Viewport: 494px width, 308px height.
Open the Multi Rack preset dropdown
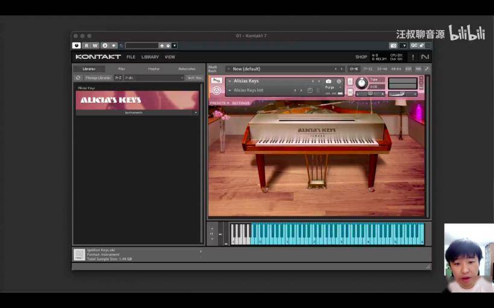pos(229,69)
